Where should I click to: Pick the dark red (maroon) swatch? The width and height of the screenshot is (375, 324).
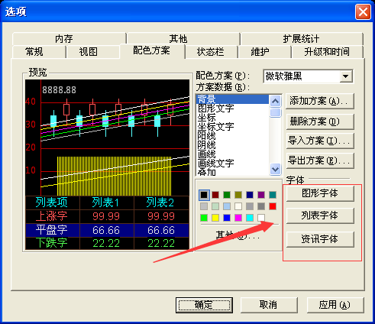(215, 195)
